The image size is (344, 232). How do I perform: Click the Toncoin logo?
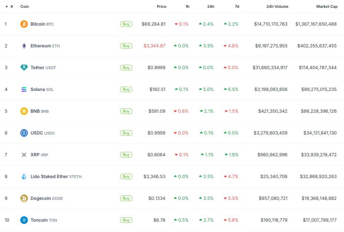24,220
